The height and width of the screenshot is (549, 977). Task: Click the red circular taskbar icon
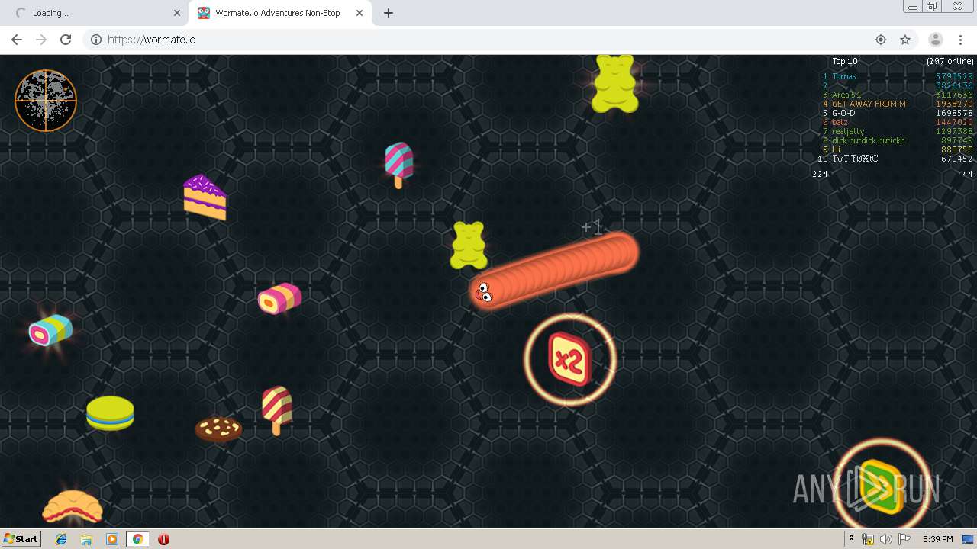[163, 539]
